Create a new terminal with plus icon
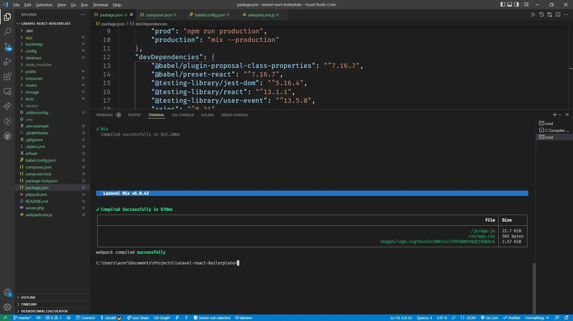Image resolution: width=573 pixels, height=321 pixels. (x=554, y=115)
